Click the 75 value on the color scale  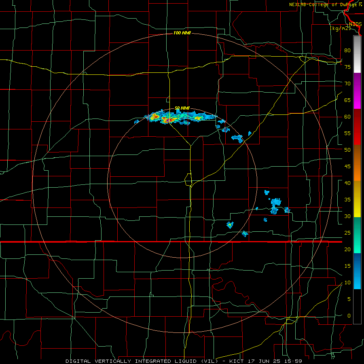click(347, 67)
